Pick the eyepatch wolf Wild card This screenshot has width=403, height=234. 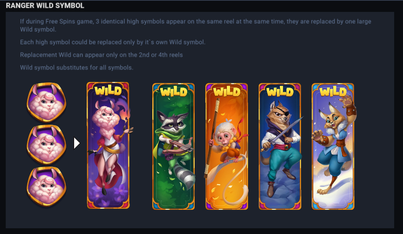click(280, 146)
